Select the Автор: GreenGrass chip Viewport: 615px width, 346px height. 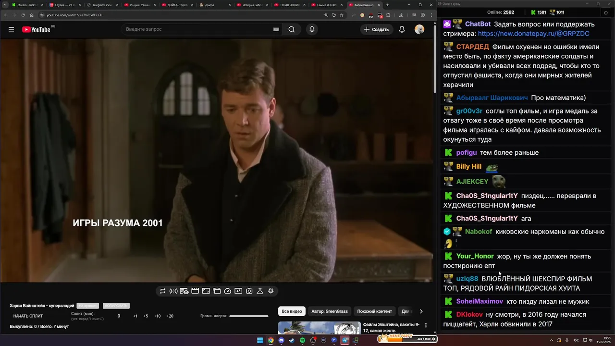[330, 311]
